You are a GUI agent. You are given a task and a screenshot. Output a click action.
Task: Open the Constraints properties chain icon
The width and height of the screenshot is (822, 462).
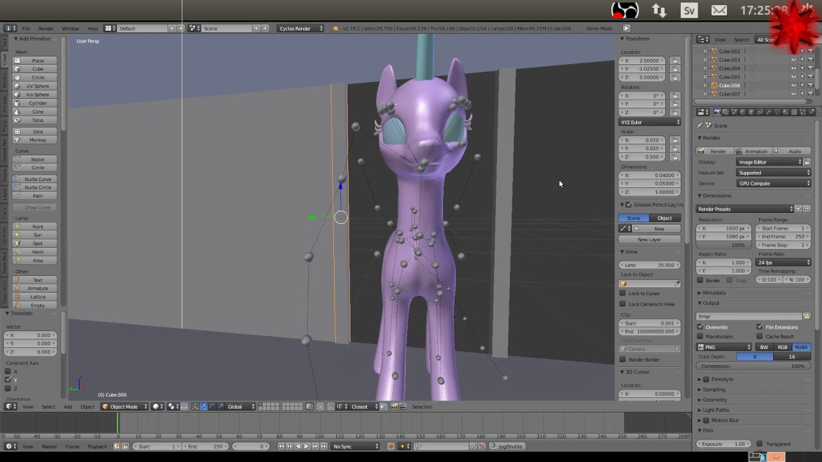(760, 112)
